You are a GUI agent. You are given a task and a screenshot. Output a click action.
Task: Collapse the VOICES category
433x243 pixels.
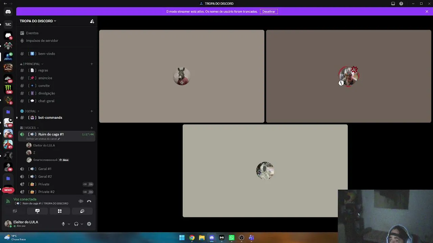tap(29, 128)
